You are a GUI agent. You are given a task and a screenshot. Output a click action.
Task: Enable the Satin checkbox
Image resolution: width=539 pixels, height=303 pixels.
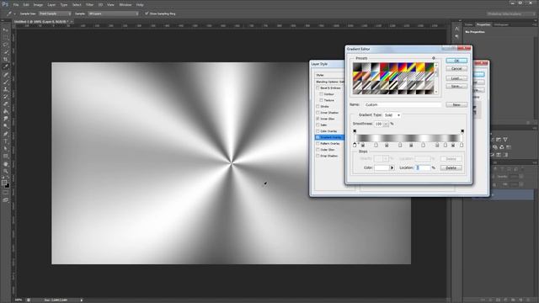coord(318,125)
